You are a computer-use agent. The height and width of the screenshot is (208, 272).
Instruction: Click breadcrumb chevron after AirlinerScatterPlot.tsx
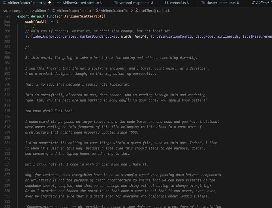tap(93, 11)
